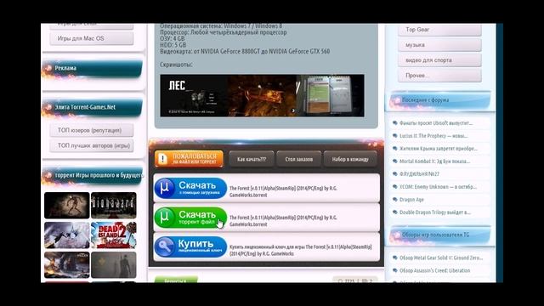The image size is (544, 306).
Task: Open review Обзор Metal Gear Solid V
Action: click(441, 258)
